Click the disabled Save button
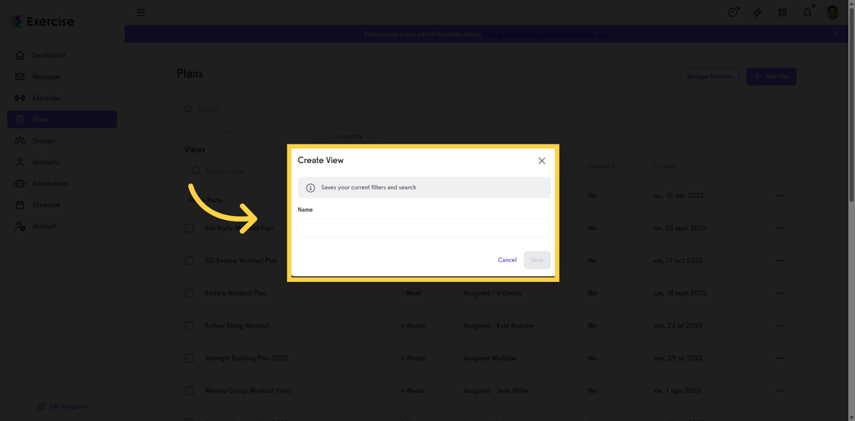The image size is (855, 421). pos(537,260)
